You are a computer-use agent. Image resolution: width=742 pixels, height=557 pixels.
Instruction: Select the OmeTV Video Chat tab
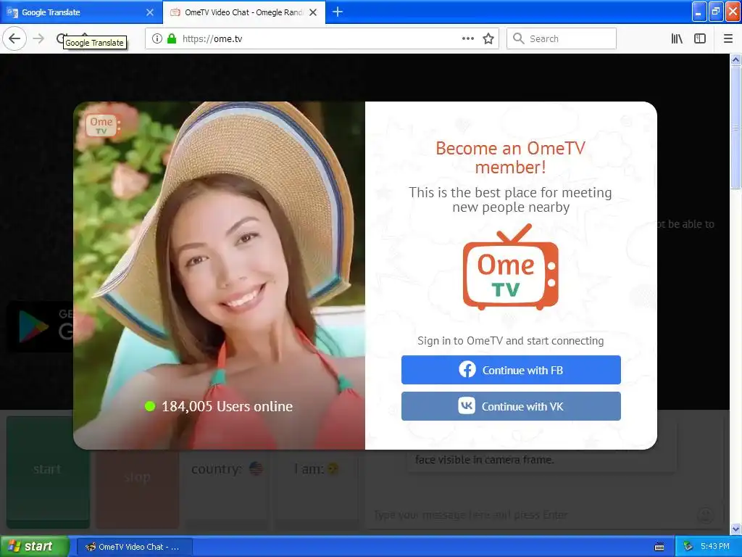coord(244,12)
